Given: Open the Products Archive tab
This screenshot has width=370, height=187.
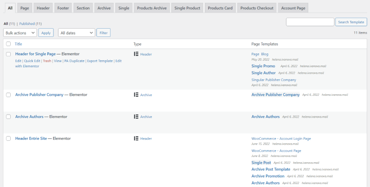Looking at the screenshot, I should click(x=152, y=8).
